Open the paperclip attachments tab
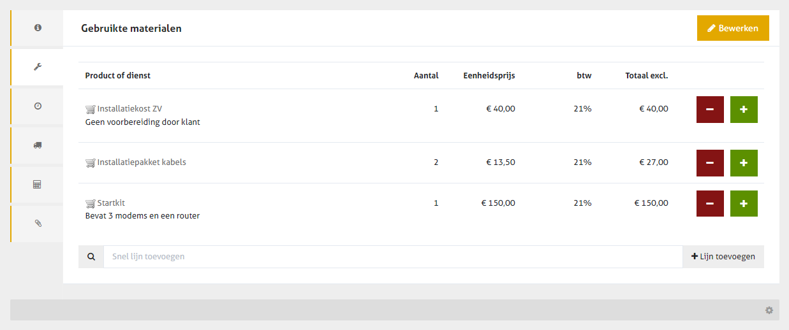Viewport: 789px width, 330px height. pos(38,224)
